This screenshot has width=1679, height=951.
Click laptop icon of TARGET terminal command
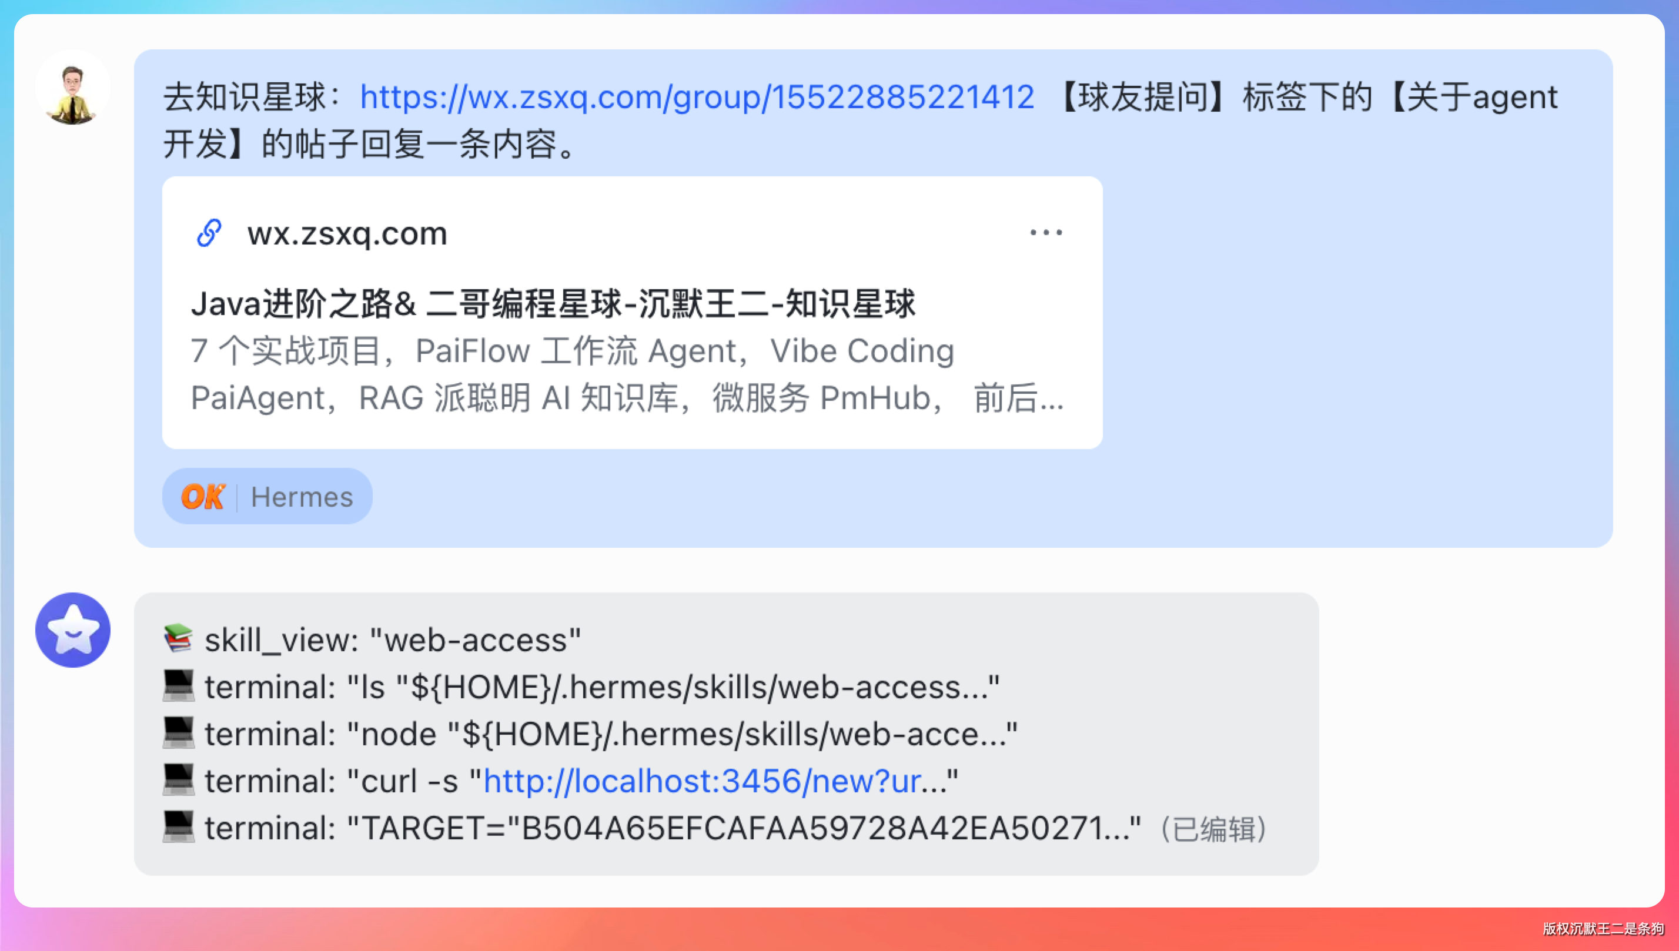click(178, 827)
